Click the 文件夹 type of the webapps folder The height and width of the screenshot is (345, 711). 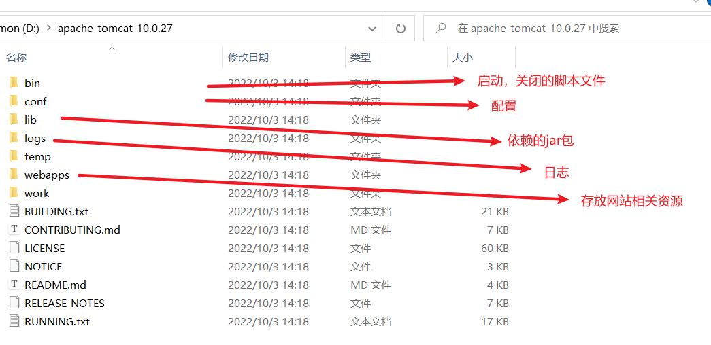click(365, 175)
